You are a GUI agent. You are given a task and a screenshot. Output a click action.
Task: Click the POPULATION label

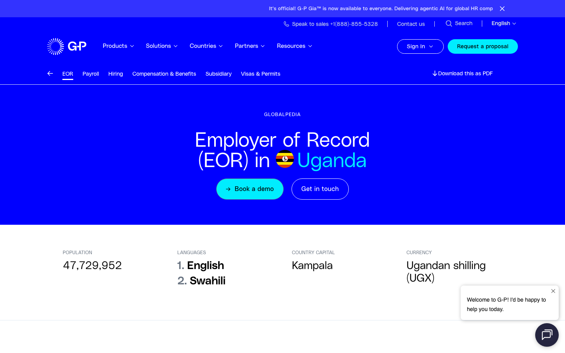click(77, 253)
